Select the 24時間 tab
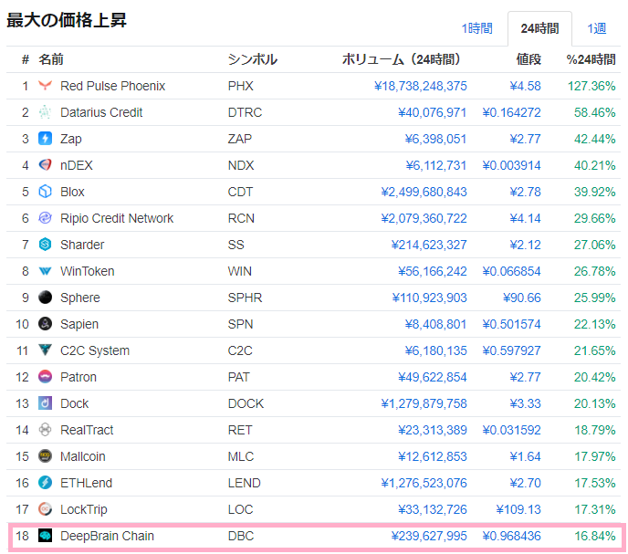Screen dimensions: 628x554 coord(539,29)
